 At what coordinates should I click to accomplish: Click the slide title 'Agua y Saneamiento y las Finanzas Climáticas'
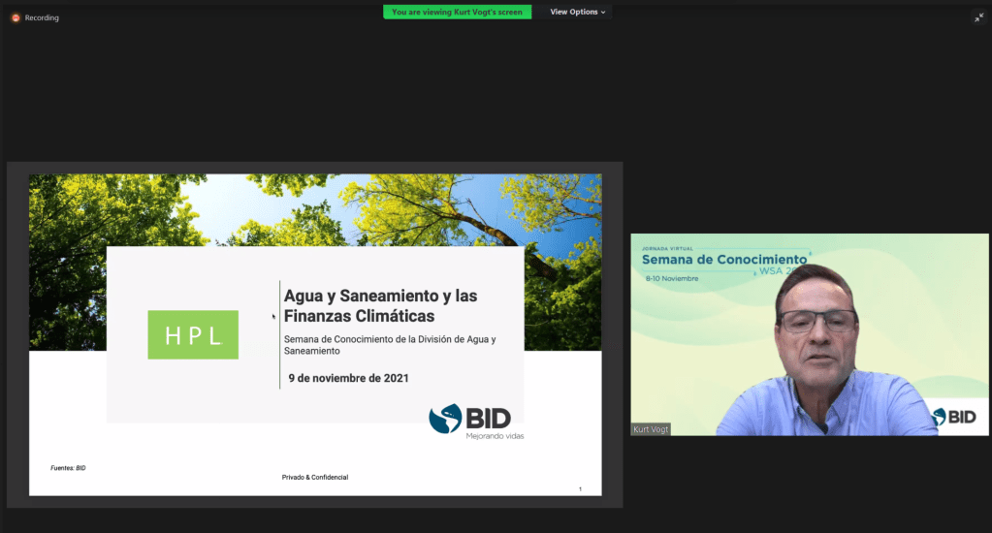[380, 305]
